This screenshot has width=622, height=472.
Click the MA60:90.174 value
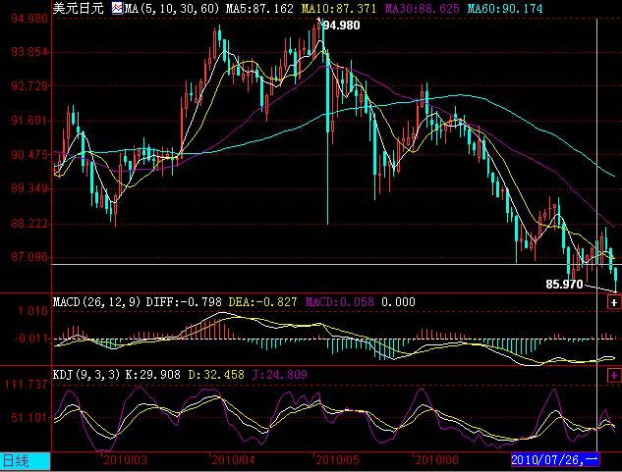point(505,8)
